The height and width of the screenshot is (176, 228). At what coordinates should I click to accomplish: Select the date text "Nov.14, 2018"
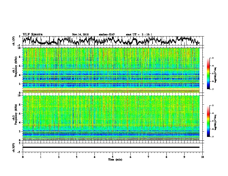(80, 35)
